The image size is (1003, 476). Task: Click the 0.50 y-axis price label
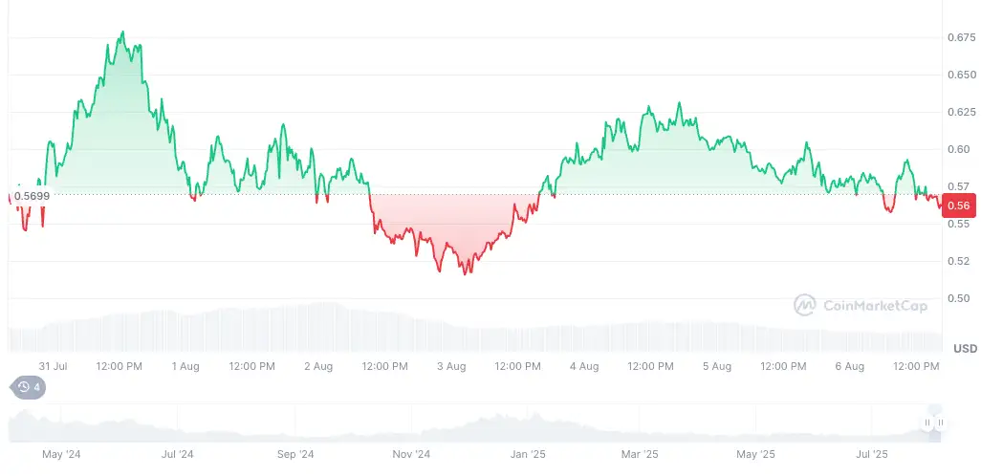tap(956, 298)
